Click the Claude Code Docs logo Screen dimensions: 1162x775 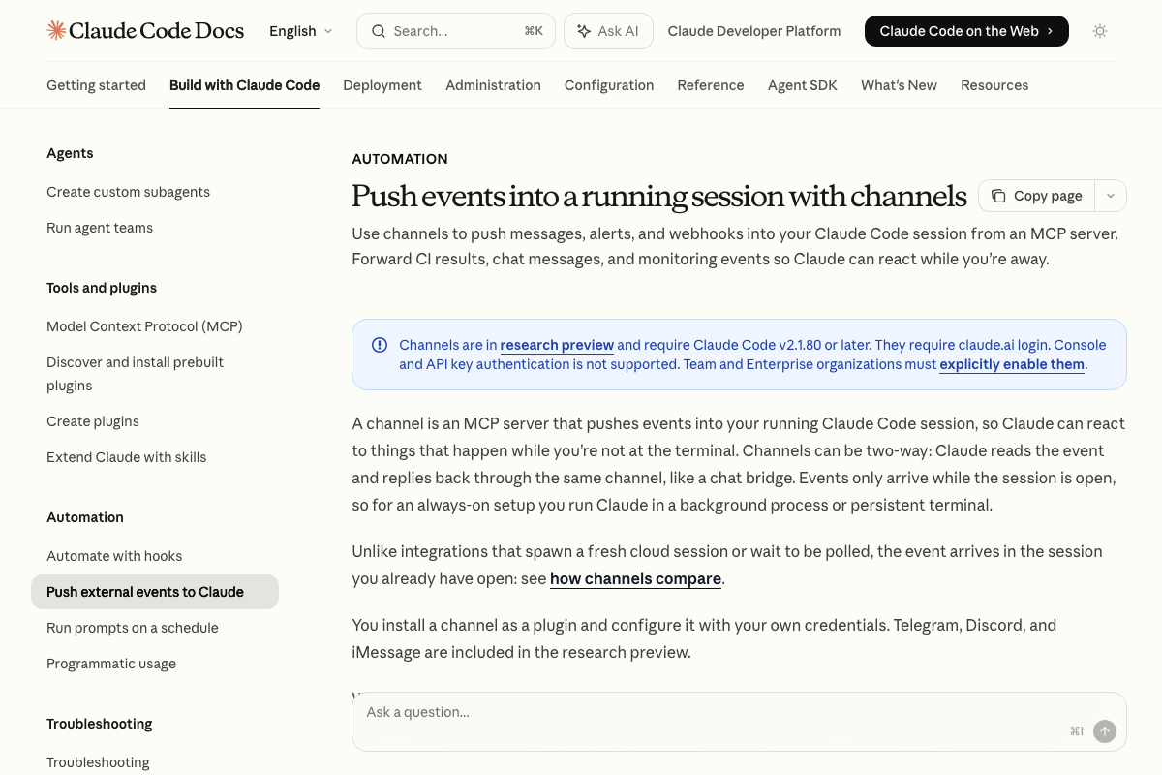pos(145,30)
